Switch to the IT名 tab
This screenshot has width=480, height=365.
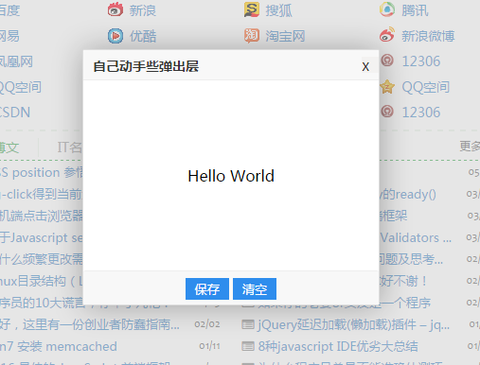[70, 148]
